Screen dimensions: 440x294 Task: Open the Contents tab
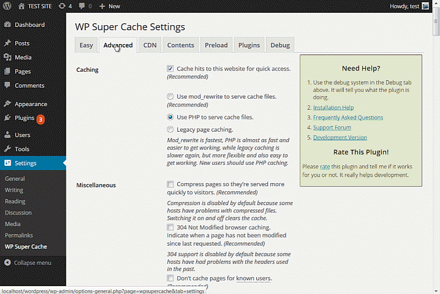pyautogui.click(x=180, y=45)
